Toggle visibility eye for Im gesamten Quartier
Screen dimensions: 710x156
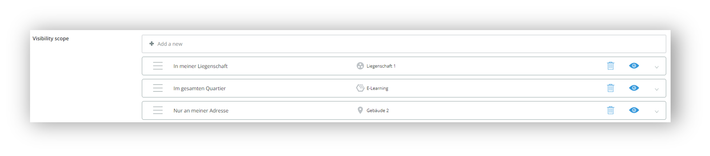tap(634, 88)
